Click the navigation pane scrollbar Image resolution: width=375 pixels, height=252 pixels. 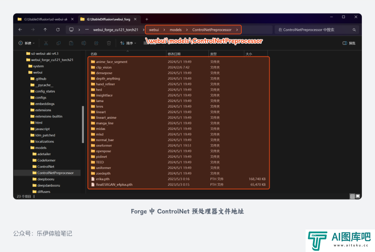pos(83,124)
